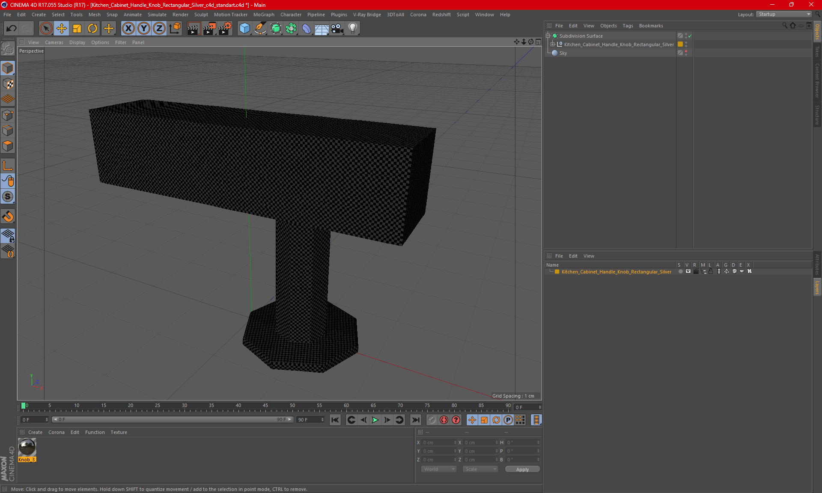The image size is (822, 493).
Task: Open the Spline Pen tool
Action: coord(260,29)
